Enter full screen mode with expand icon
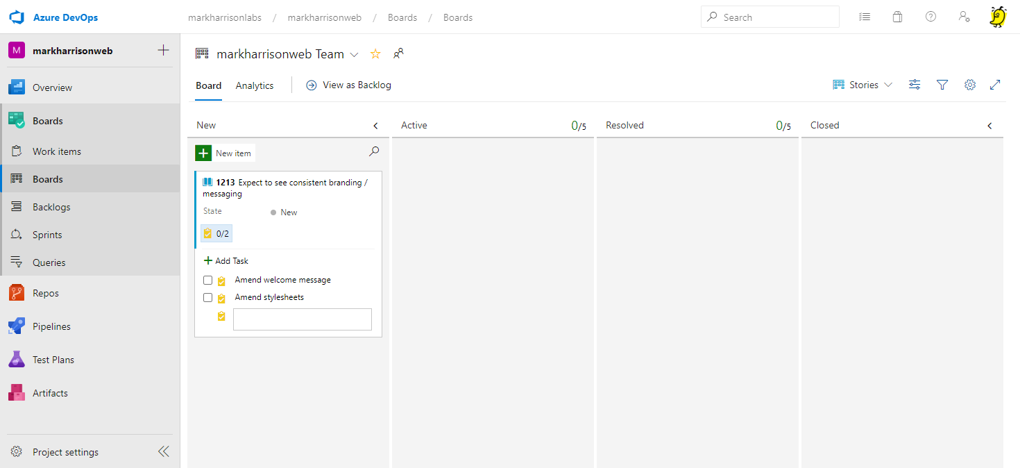 pyautogui.click(x=995, y=85)
